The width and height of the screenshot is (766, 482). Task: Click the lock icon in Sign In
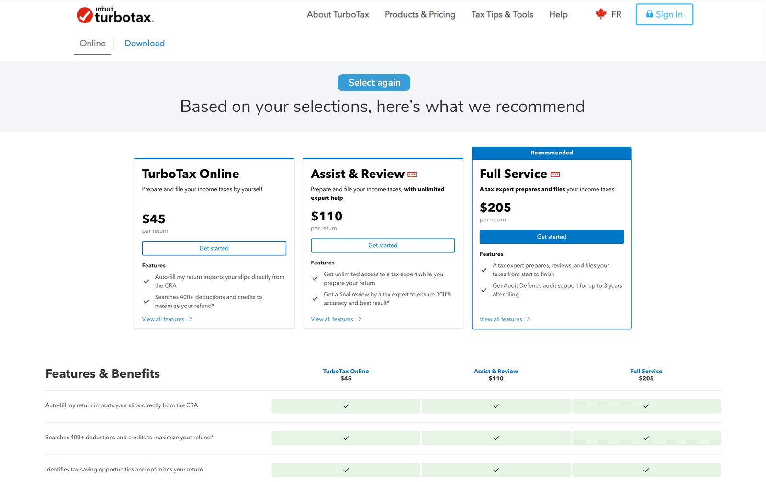point(649,14)
